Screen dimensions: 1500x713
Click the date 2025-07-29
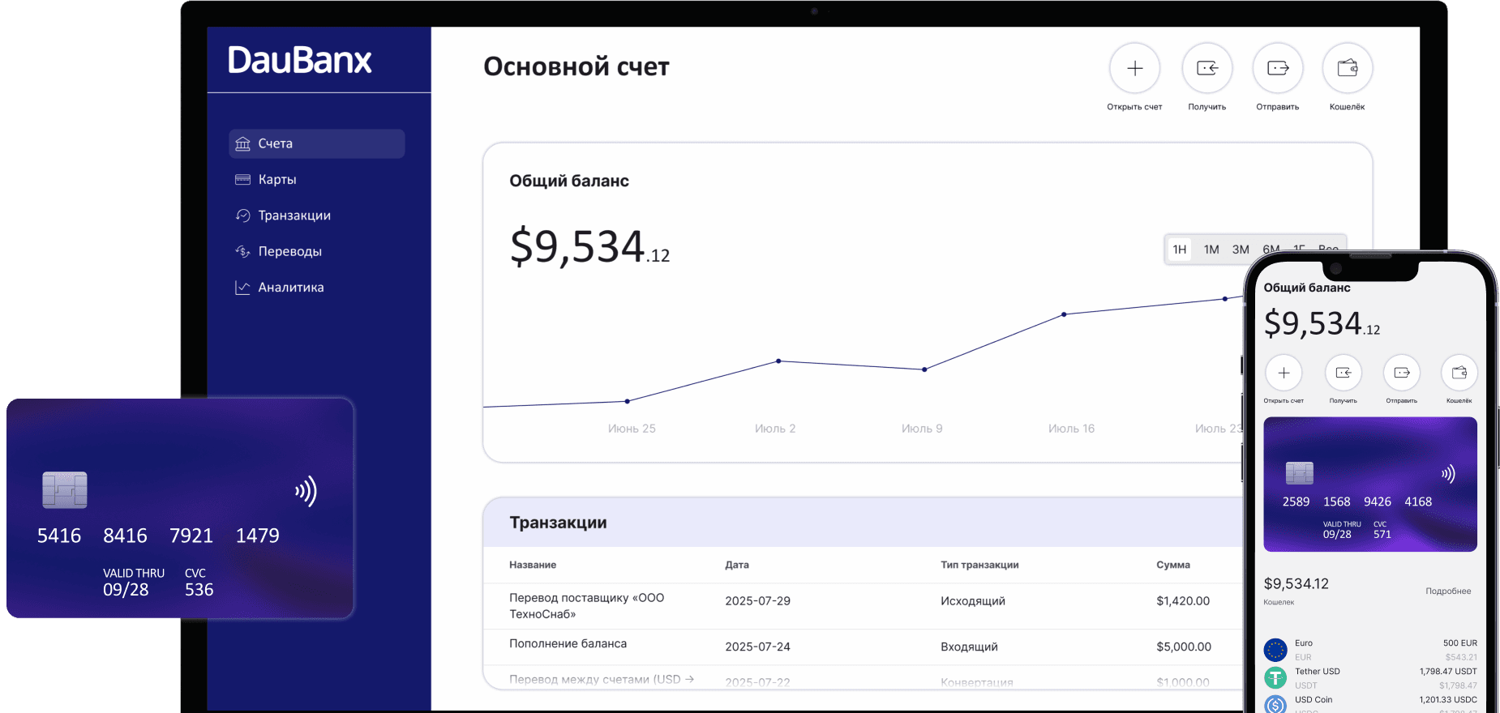[757, 601]
